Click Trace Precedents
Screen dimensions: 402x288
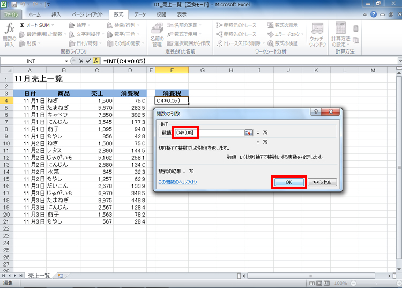coord(236,25)
